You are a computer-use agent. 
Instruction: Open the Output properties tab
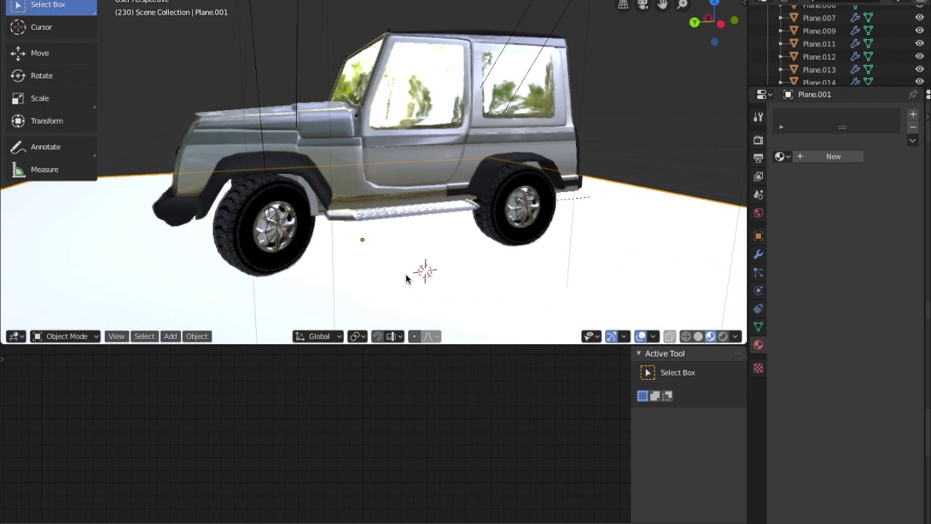758,158
